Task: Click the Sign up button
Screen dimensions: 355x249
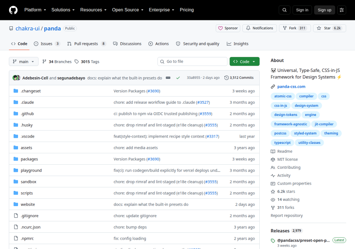Action: pos(324,10)
